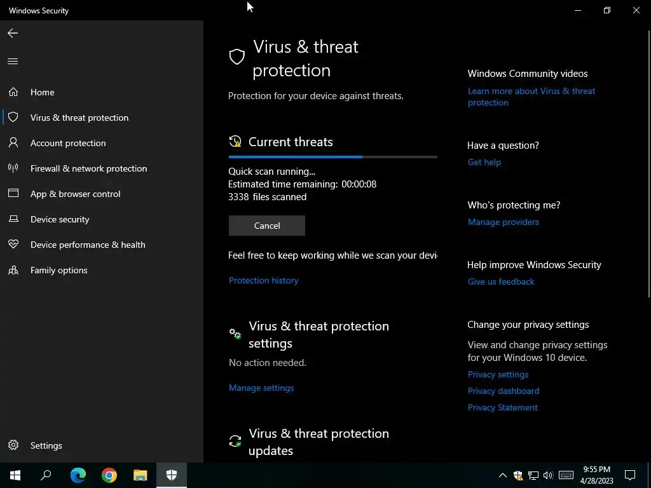Click the protection updates refresh icon

[x=235, y=441]
